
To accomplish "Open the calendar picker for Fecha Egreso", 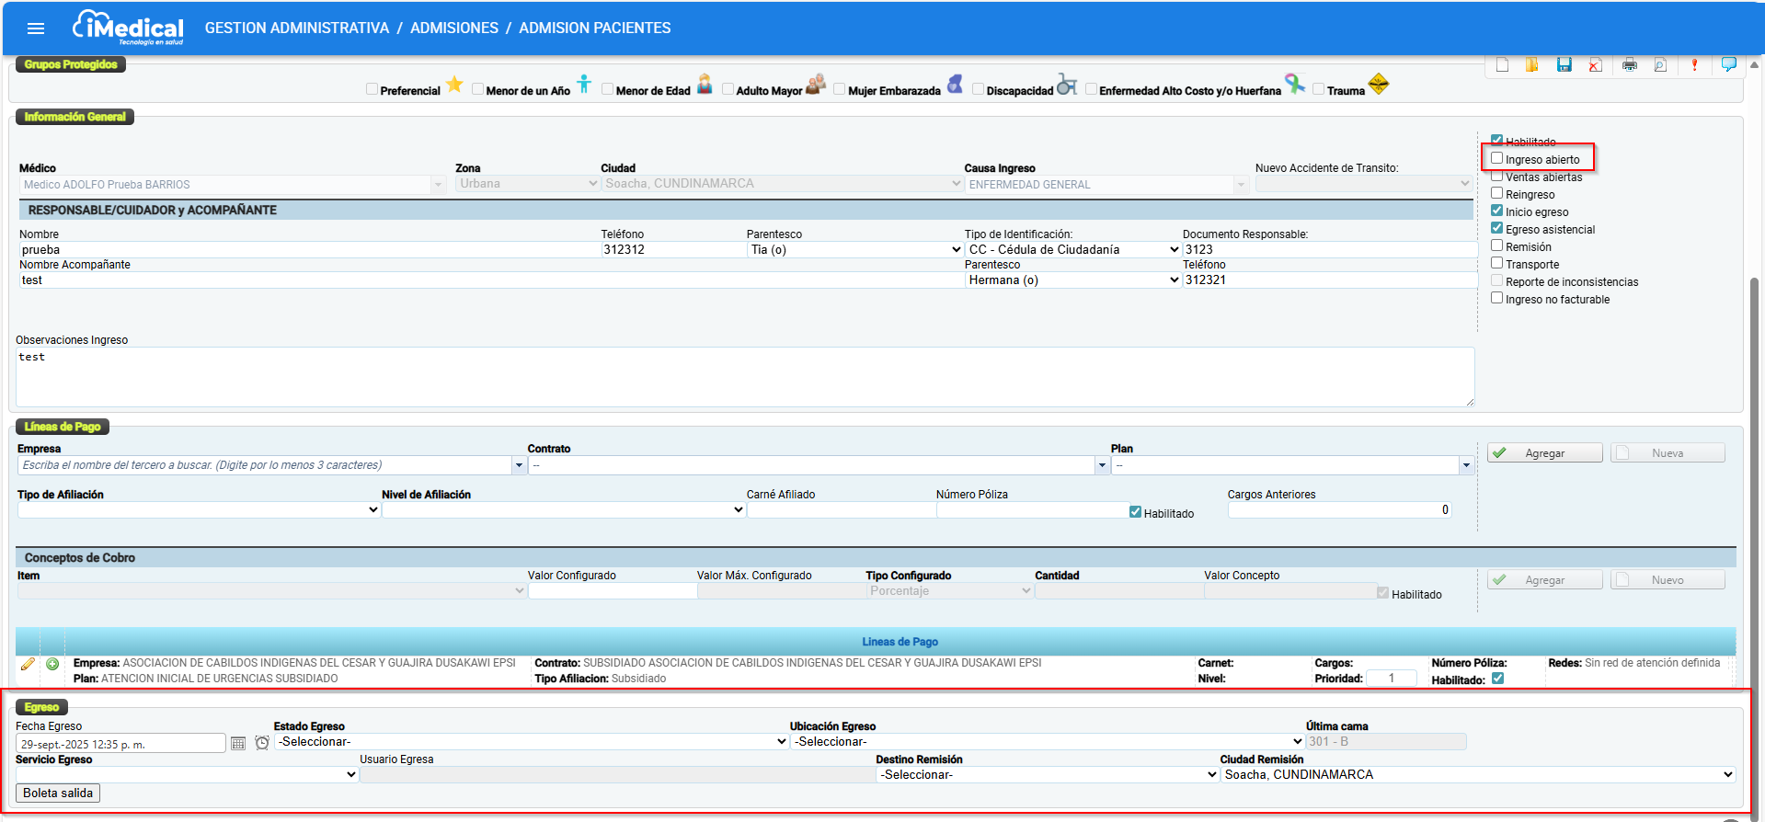I will (238, 743).
